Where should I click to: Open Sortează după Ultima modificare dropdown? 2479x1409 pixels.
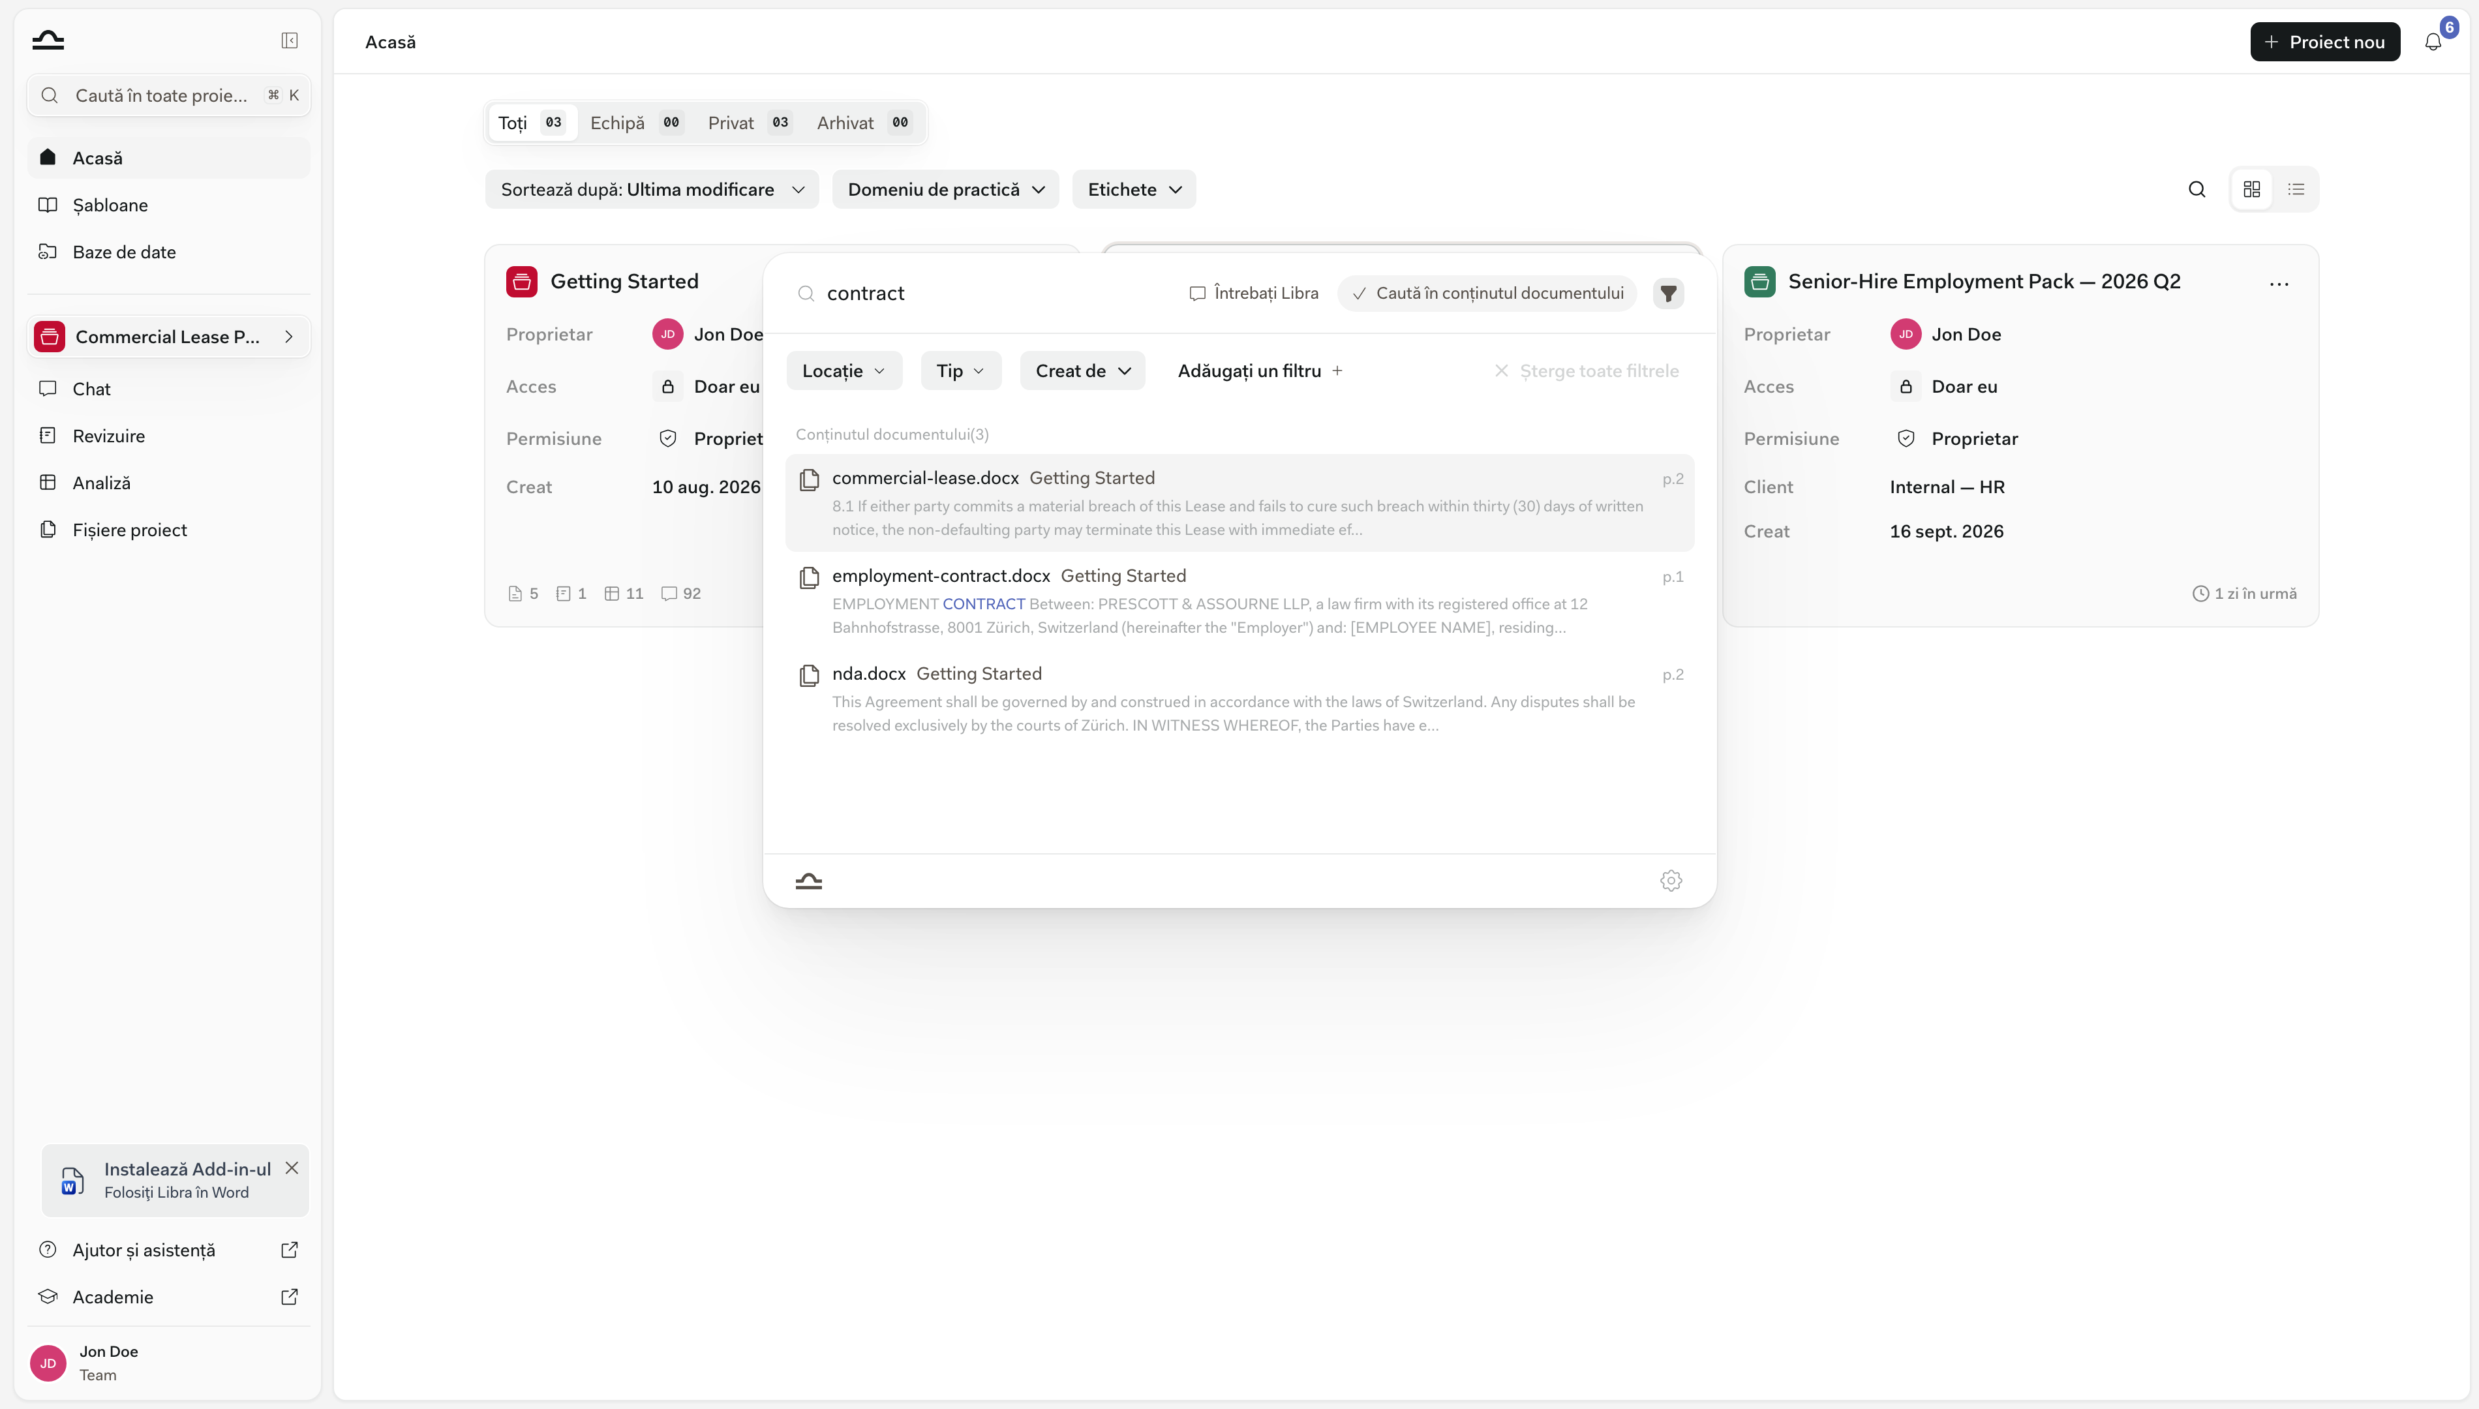pyautogui.click(x=652, y=190)
